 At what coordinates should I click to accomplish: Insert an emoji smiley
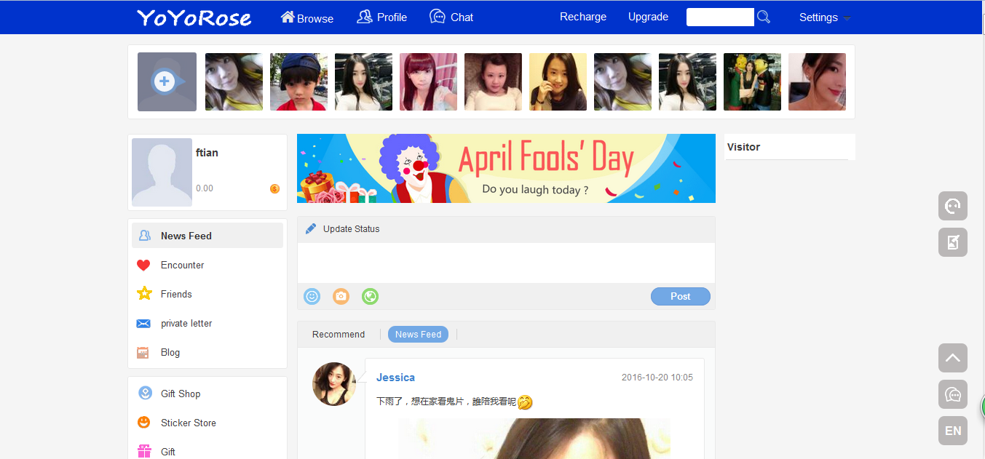[x=312, y=296]
